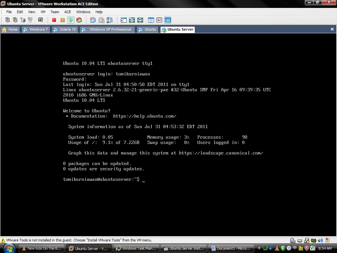This screenshot has height=253, width=337.
Task: Open New Kids On The B... taskbar item
Action: pyautogui.click(x=42, y=248)
